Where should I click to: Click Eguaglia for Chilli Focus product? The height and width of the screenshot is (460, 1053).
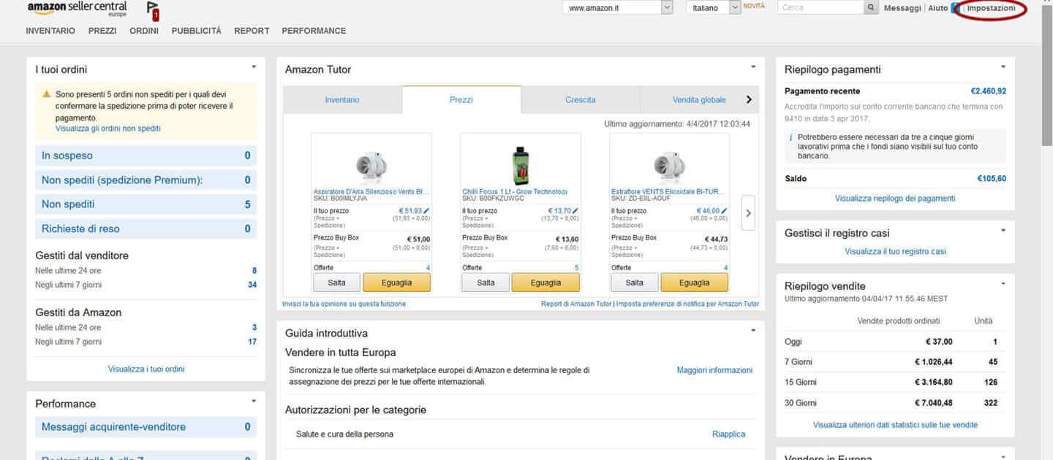click(x=546, y=283)
